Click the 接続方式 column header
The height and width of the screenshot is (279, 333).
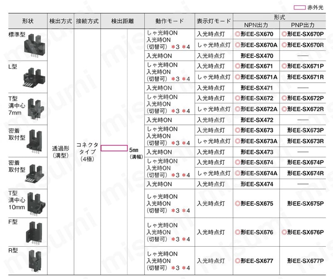[x=87, y=21]
